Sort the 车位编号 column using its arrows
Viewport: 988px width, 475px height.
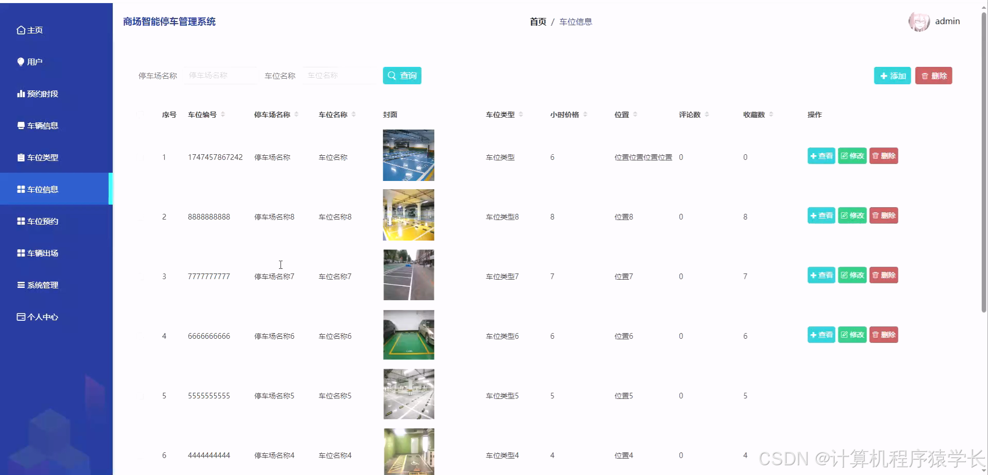click(223, 114)
